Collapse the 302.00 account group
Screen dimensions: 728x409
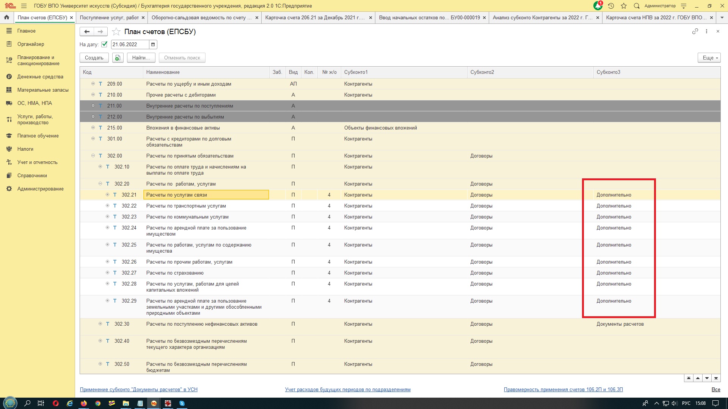point(93,156)
